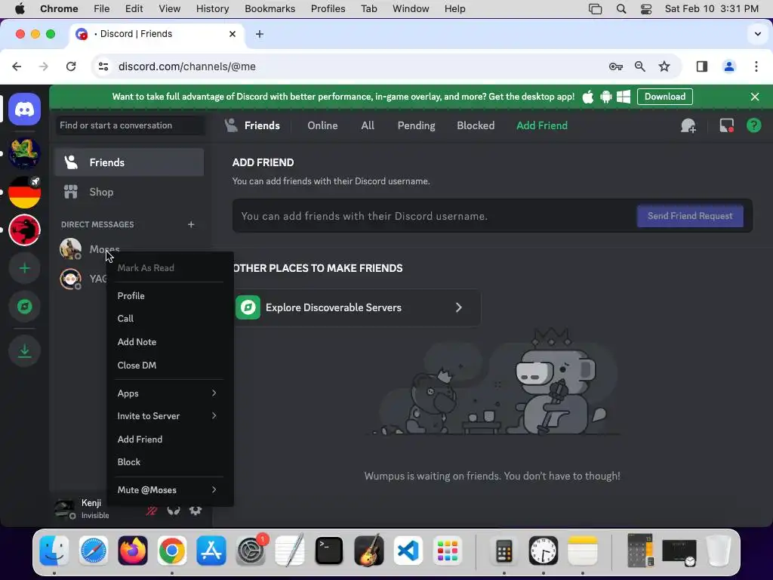The width and height of the screenshot is (773, 580).
Task: Open Chrome side panel icon
Action: click(701, 66)
